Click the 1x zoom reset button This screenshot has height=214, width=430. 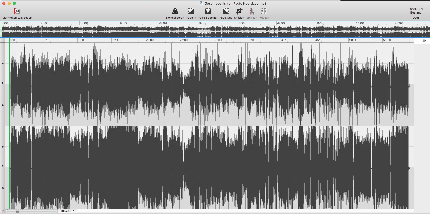click(3, 211)
